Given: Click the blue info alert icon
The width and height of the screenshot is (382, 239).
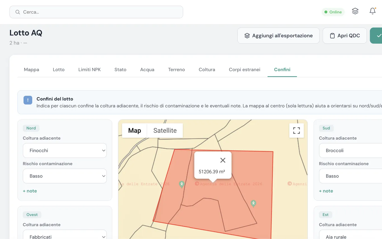Looking at the screenshot, I should click(x=28, y=100).
